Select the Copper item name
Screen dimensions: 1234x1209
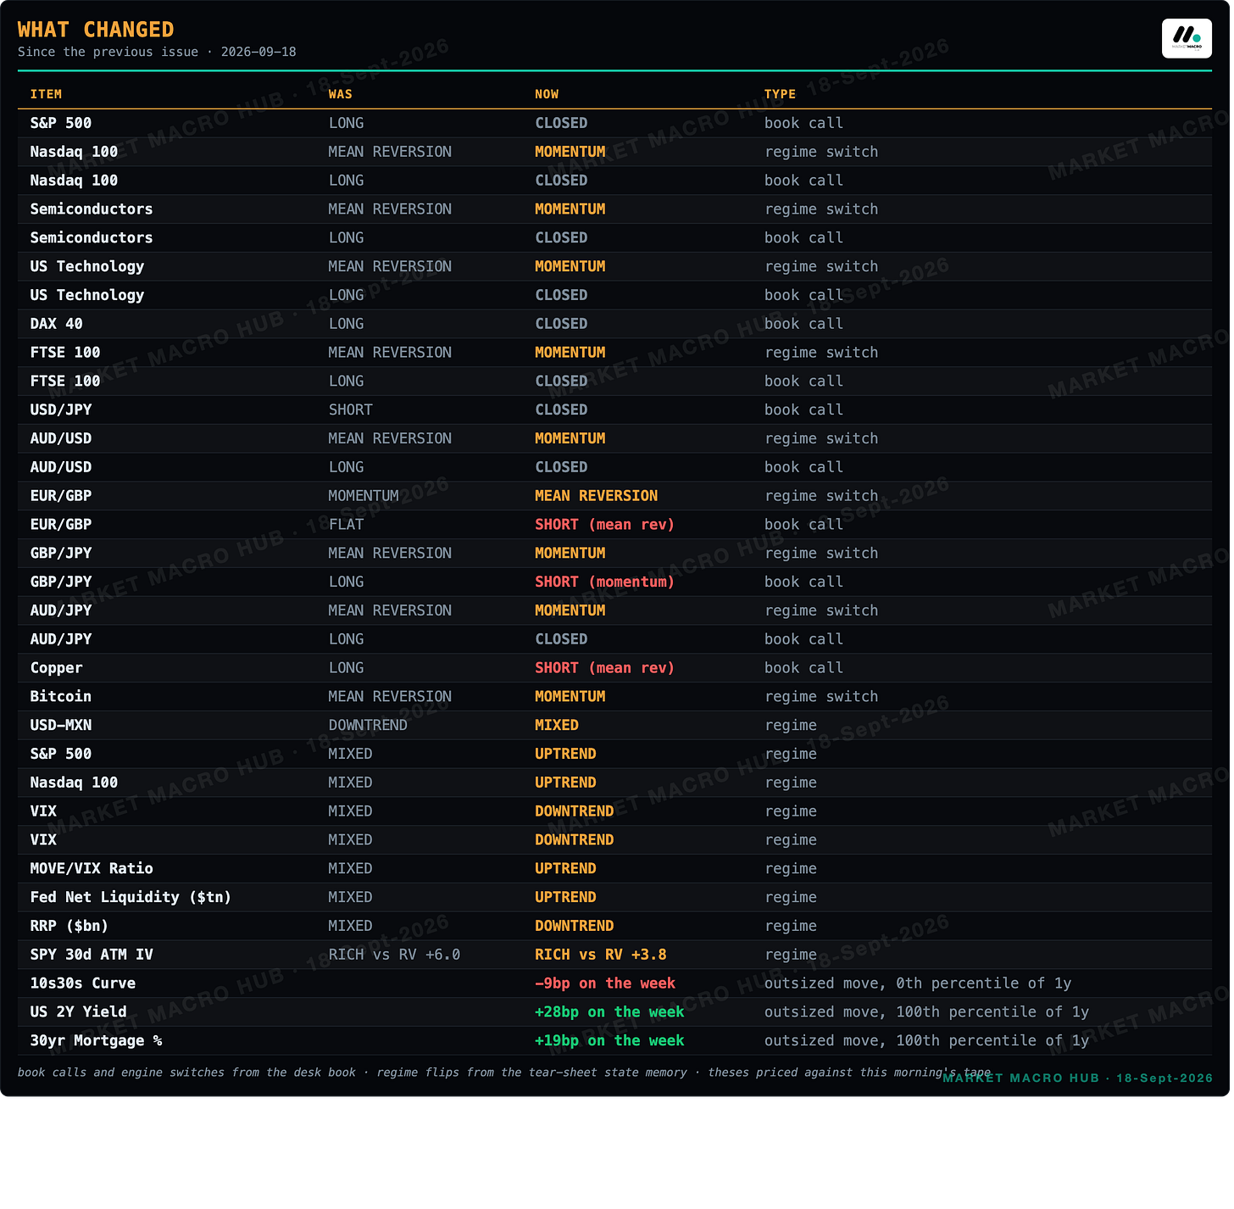(x=57, y=668)
